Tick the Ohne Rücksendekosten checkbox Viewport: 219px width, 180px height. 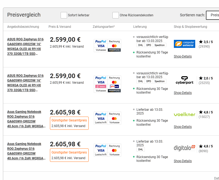tap(115, 15)
